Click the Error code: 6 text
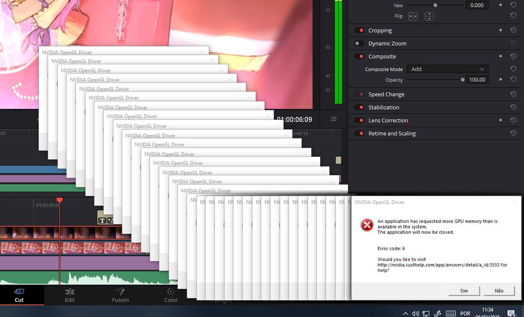Screen dimensions: 524x317 (391, 248)
